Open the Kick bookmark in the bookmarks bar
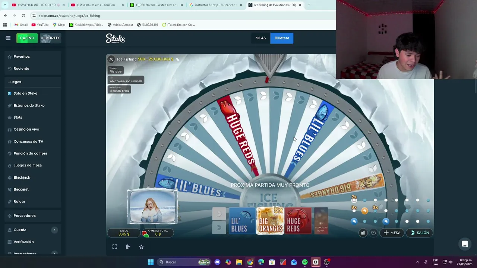The height and width of the screenshot is (268, 477). click(x=86, y=25)
